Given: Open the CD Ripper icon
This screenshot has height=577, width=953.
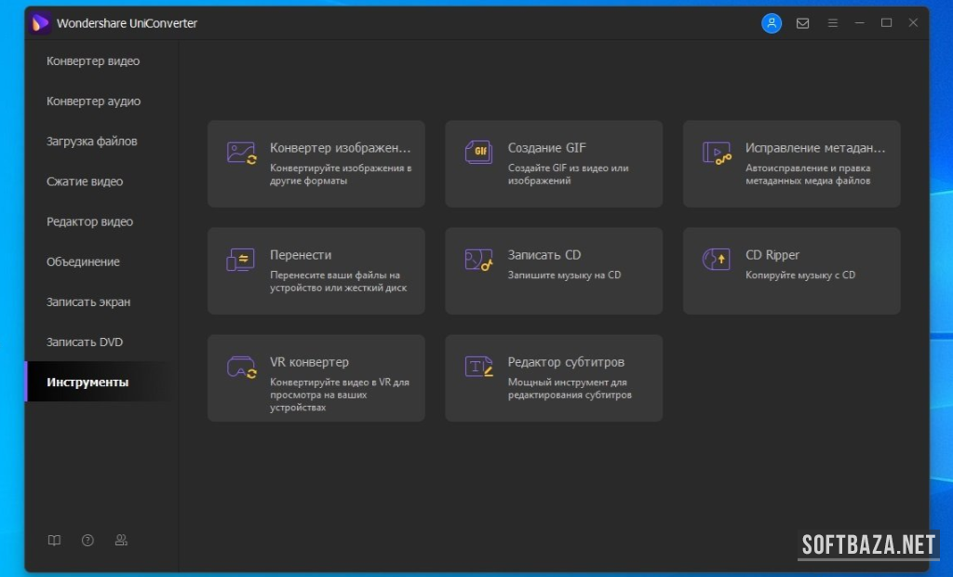Looking at the screenshot, I should point(716,261).
